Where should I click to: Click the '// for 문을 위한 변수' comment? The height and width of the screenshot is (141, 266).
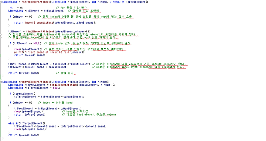(x=72, y=8)
